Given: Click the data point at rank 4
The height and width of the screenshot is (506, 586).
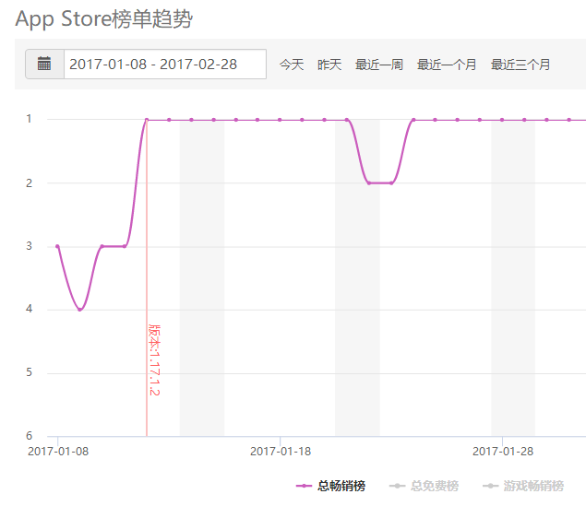Looking at the screenshot, I should (x=80, y=310).
